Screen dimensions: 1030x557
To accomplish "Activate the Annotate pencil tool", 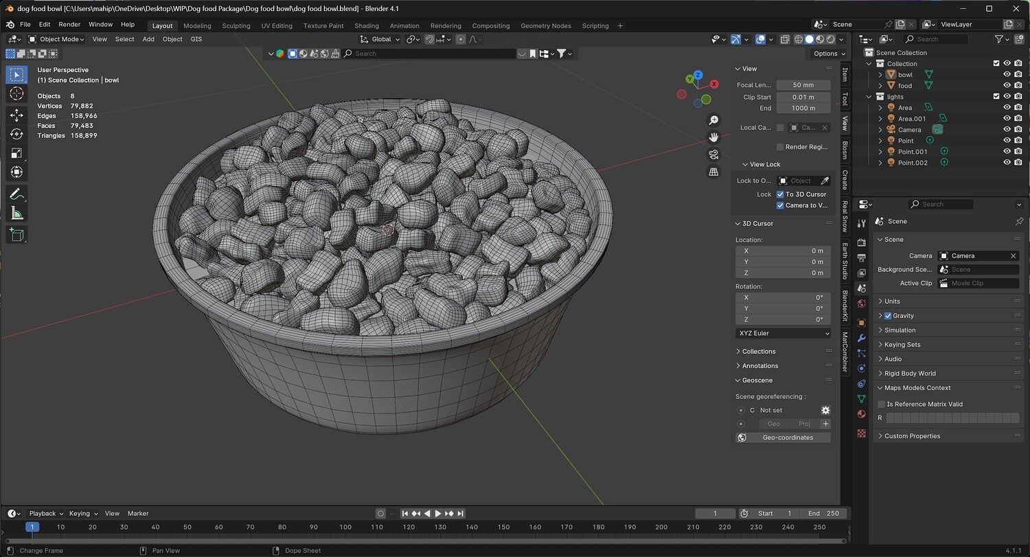I will click(x=16, y=195).
